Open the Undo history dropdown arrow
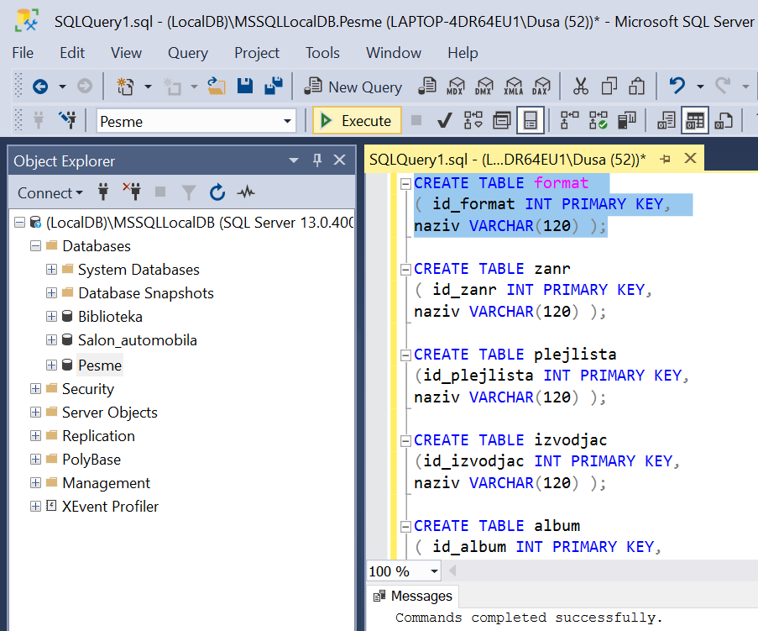Image resolution: width=758 pixels, height=631 pixels. tap(699, 87)
